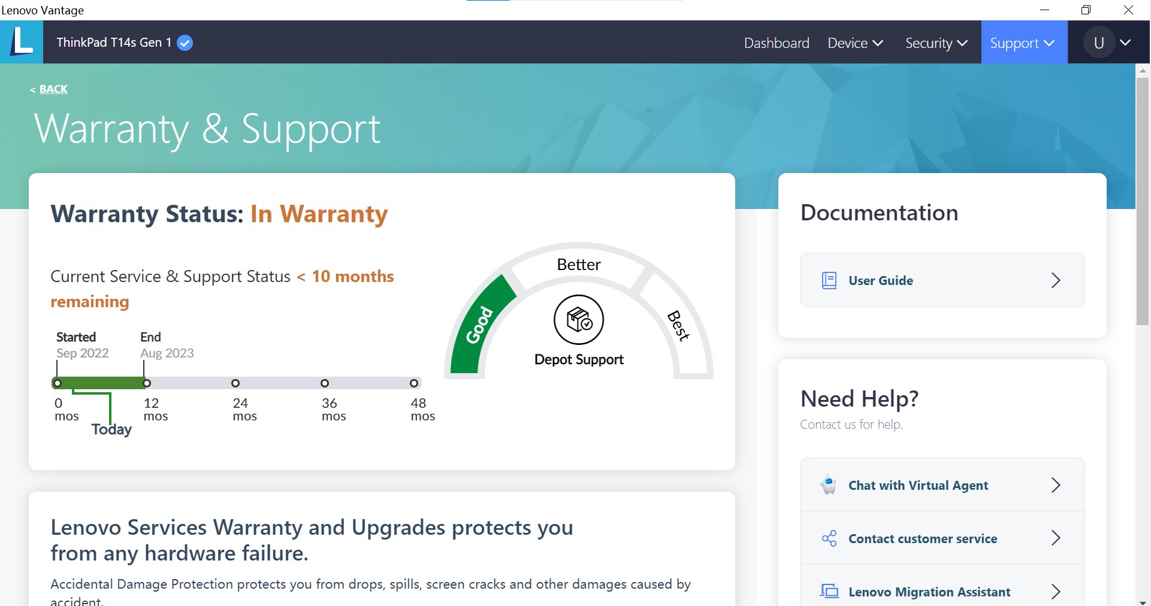Click the Aug 2023 end date
1151x606 pixels.
167,353
